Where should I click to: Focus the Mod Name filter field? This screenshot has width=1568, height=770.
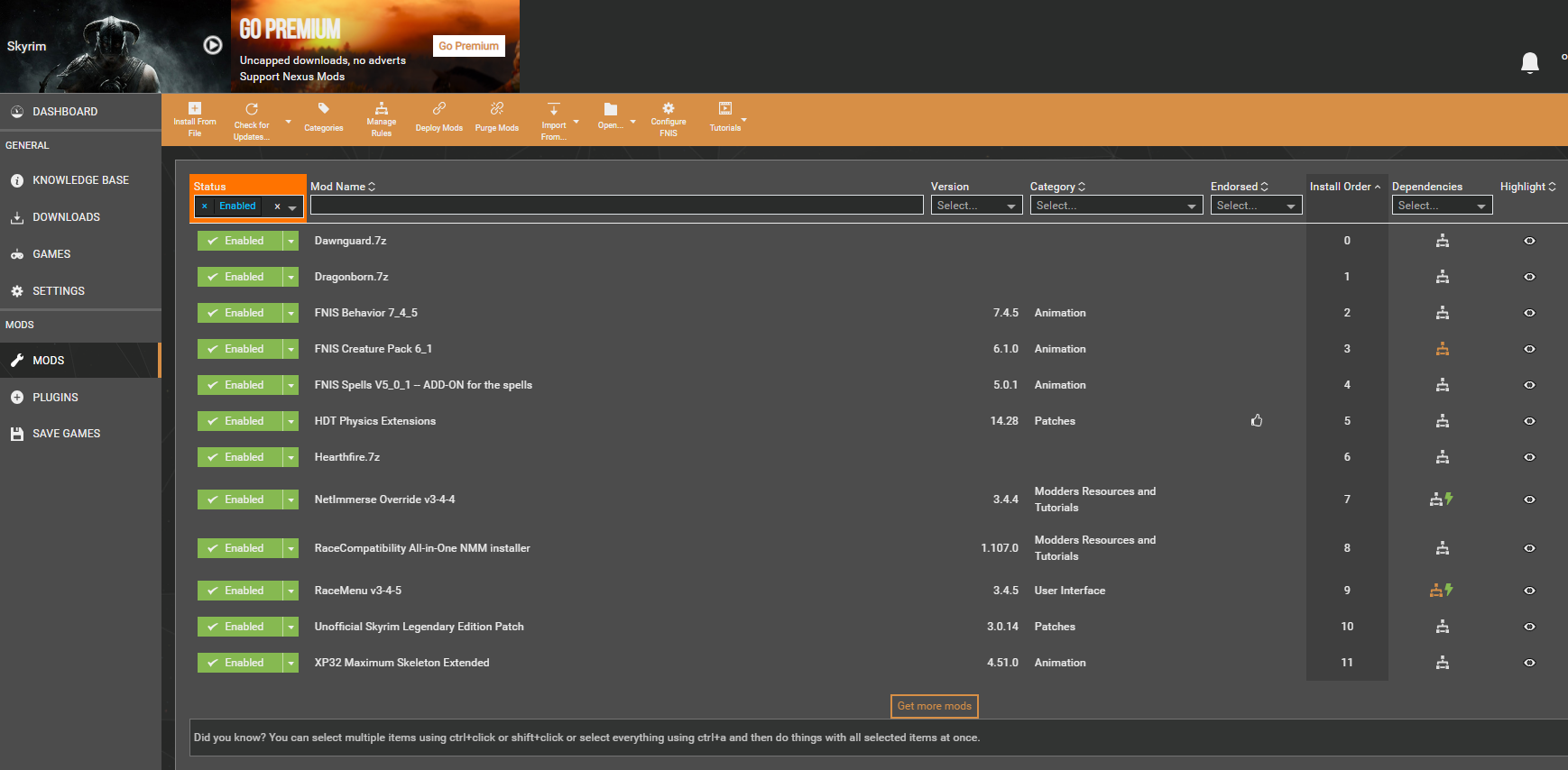[616, 206]
